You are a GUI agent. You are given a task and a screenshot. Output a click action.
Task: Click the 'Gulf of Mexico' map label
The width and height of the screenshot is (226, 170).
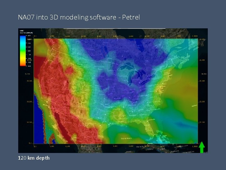pyautogui.click(x=126, y=138)
